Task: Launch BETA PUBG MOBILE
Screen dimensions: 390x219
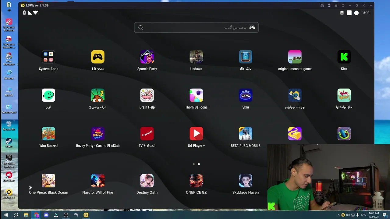Action: pyautogui.click(x=246, y=134)
